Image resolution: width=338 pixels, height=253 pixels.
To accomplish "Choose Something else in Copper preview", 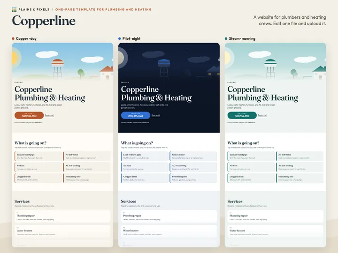I will [87, 178].
